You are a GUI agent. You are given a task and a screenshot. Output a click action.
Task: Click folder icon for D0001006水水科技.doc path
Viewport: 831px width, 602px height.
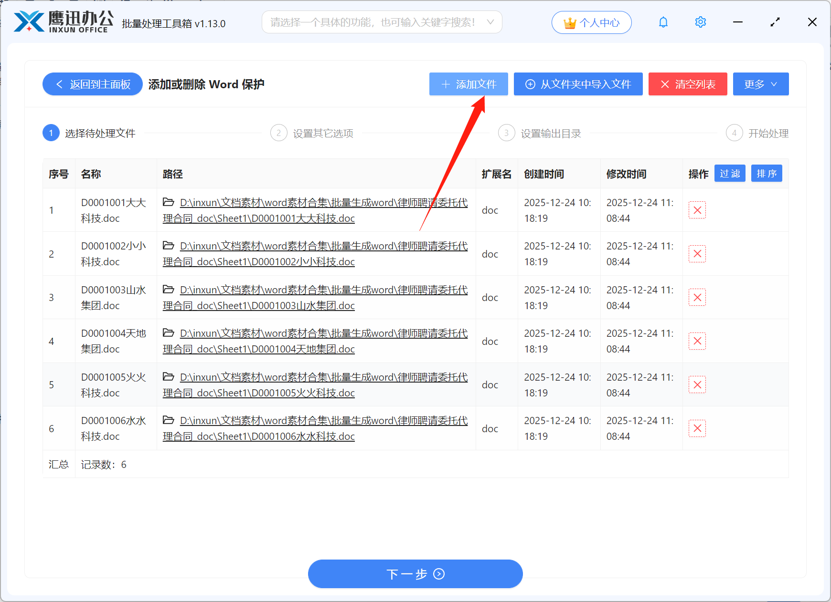[x=168, y=420]
